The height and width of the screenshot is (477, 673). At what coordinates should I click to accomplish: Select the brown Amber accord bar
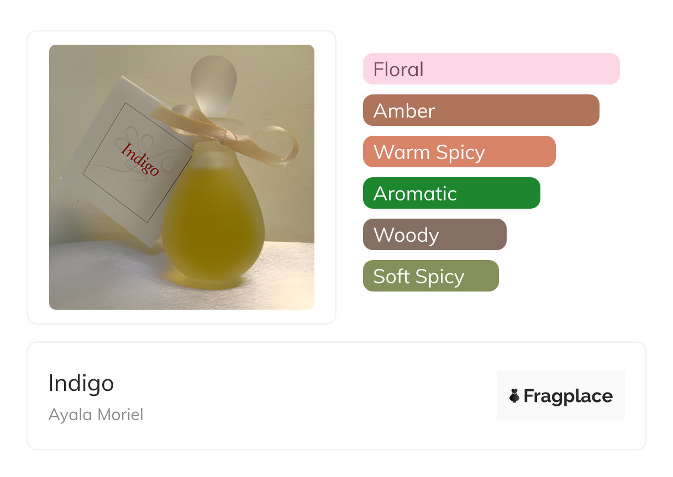[481, 110]
